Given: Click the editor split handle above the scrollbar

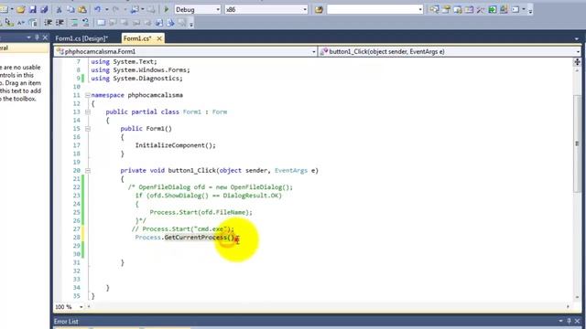Looking at the screenshot, I should point(577,62).
